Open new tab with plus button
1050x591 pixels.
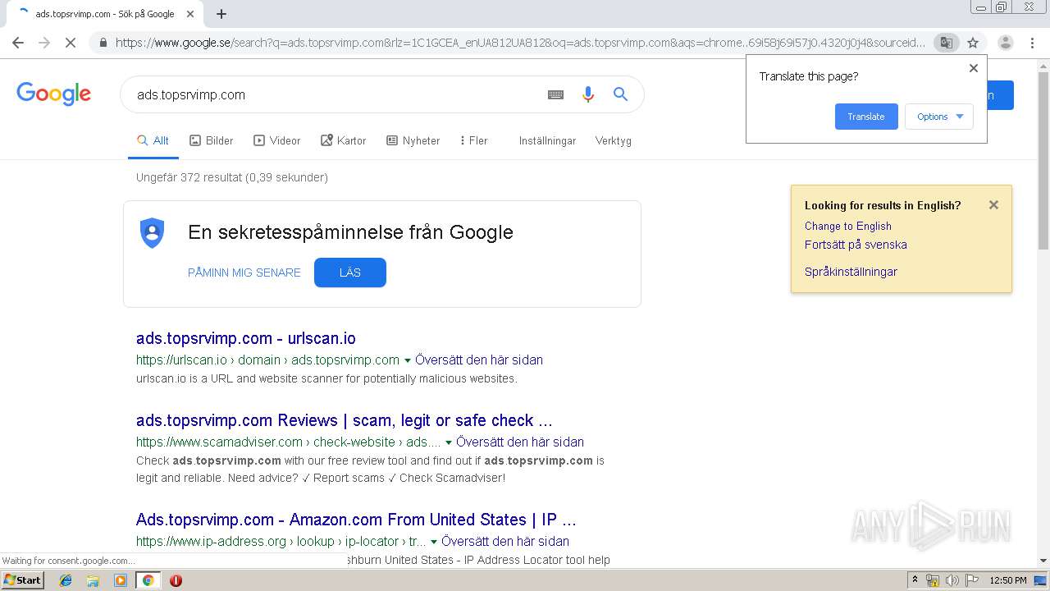tap(221, 14)
